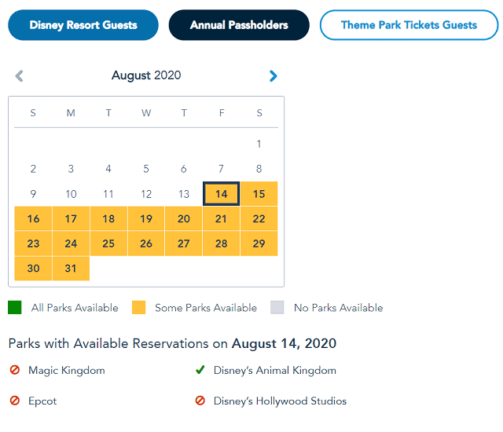Click the unavailable date August 7

(222, 169)
